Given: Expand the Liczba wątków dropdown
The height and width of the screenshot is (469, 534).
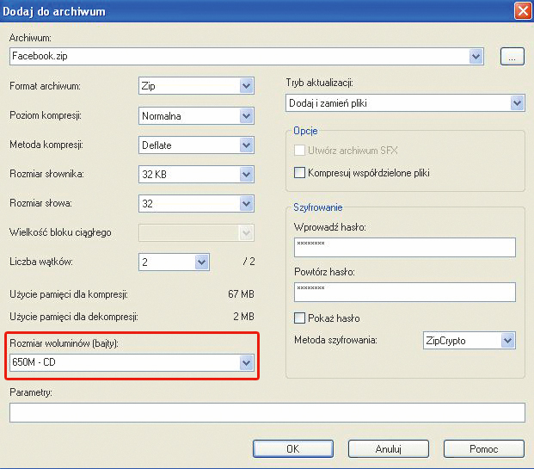Looking at the screenshot, I should [x=201, y=262].
